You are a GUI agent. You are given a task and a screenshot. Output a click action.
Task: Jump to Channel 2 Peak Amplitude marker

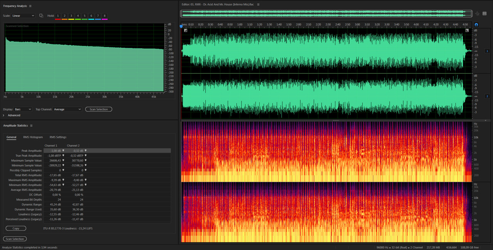tap(86, 150)
